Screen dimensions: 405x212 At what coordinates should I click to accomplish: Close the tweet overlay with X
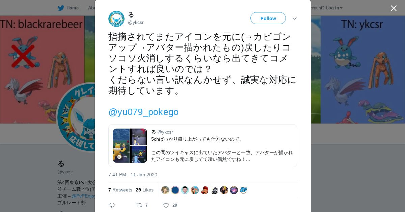click(394, 8)
